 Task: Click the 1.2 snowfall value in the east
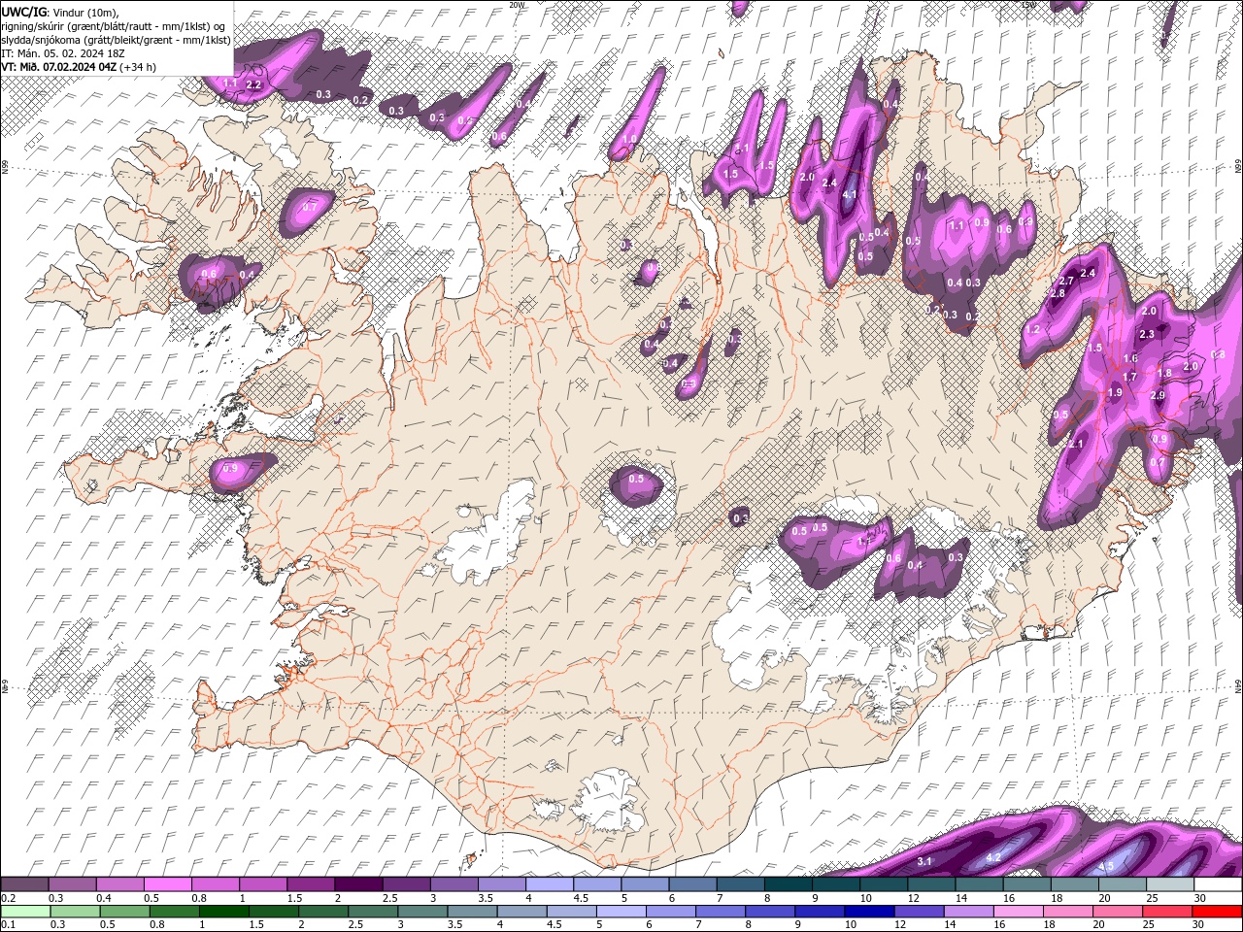1032,330
